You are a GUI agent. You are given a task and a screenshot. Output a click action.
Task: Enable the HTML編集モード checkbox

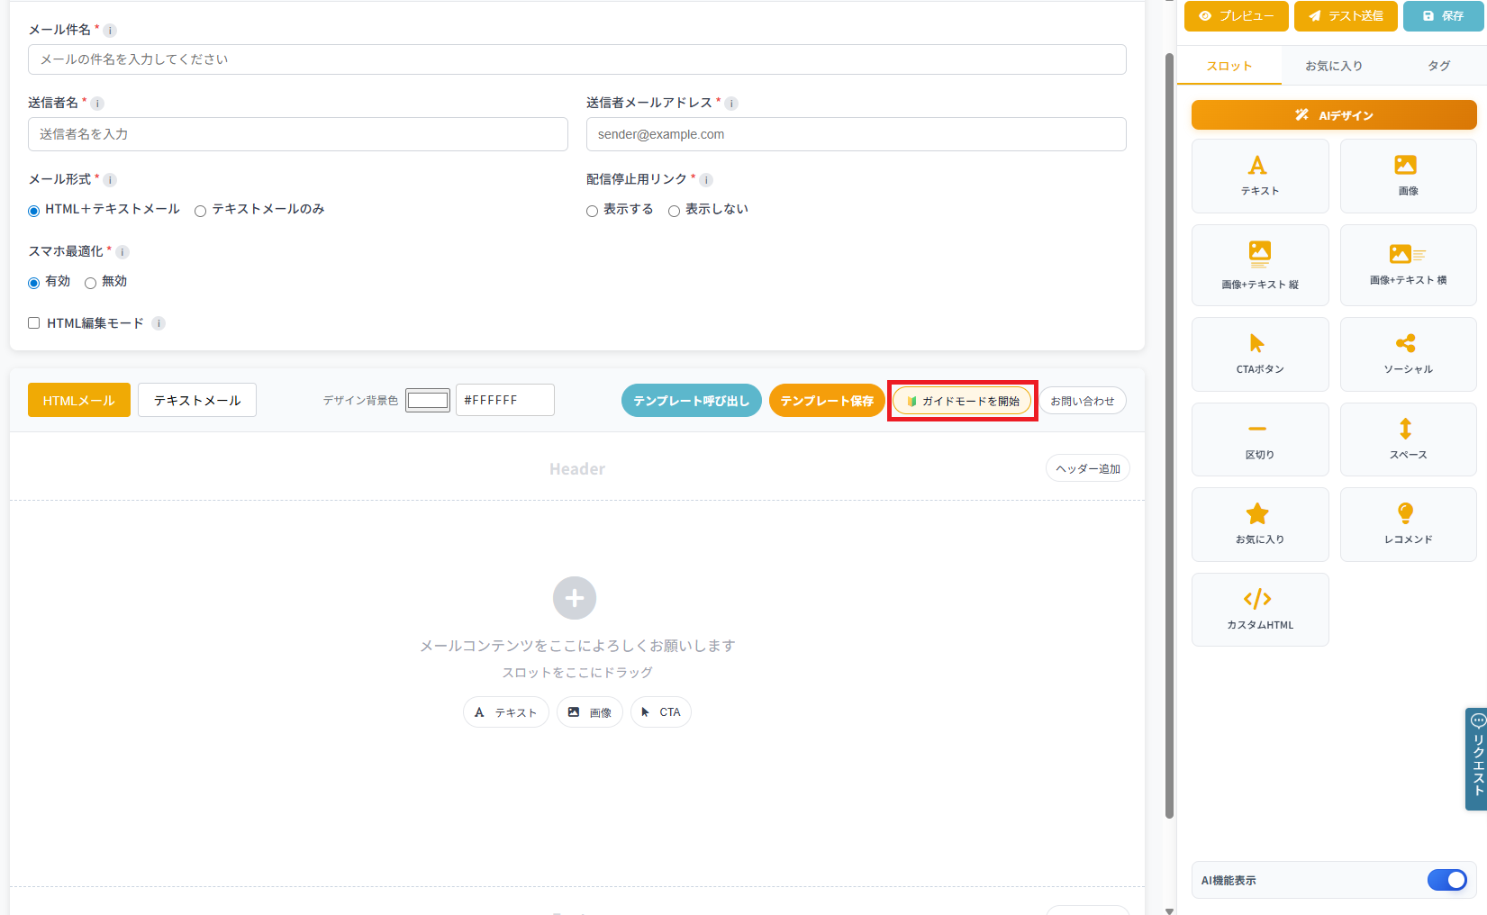click(x=33, y=322)
